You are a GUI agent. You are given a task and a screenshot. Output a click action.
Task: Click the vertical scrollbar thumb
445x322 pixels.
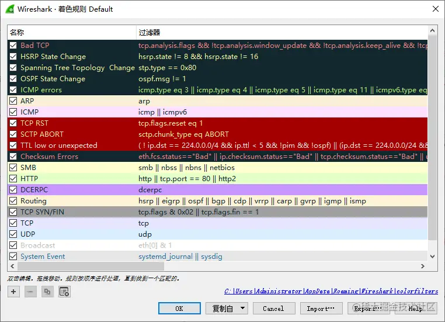pos(432,137)
